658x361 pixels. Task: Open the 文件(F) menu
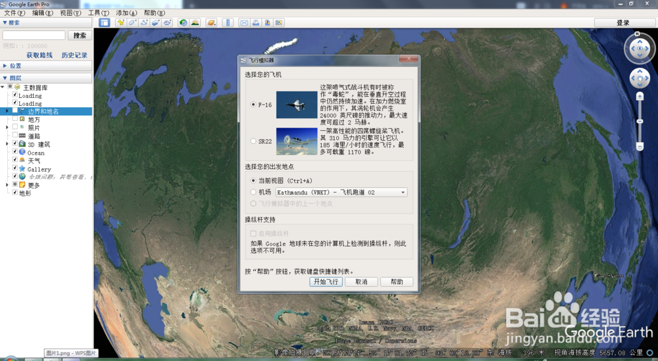(14, 13)
